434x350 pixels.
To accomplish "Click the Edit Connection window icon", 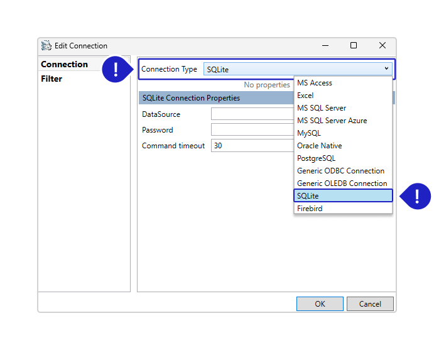I will (x=46, y=46).
